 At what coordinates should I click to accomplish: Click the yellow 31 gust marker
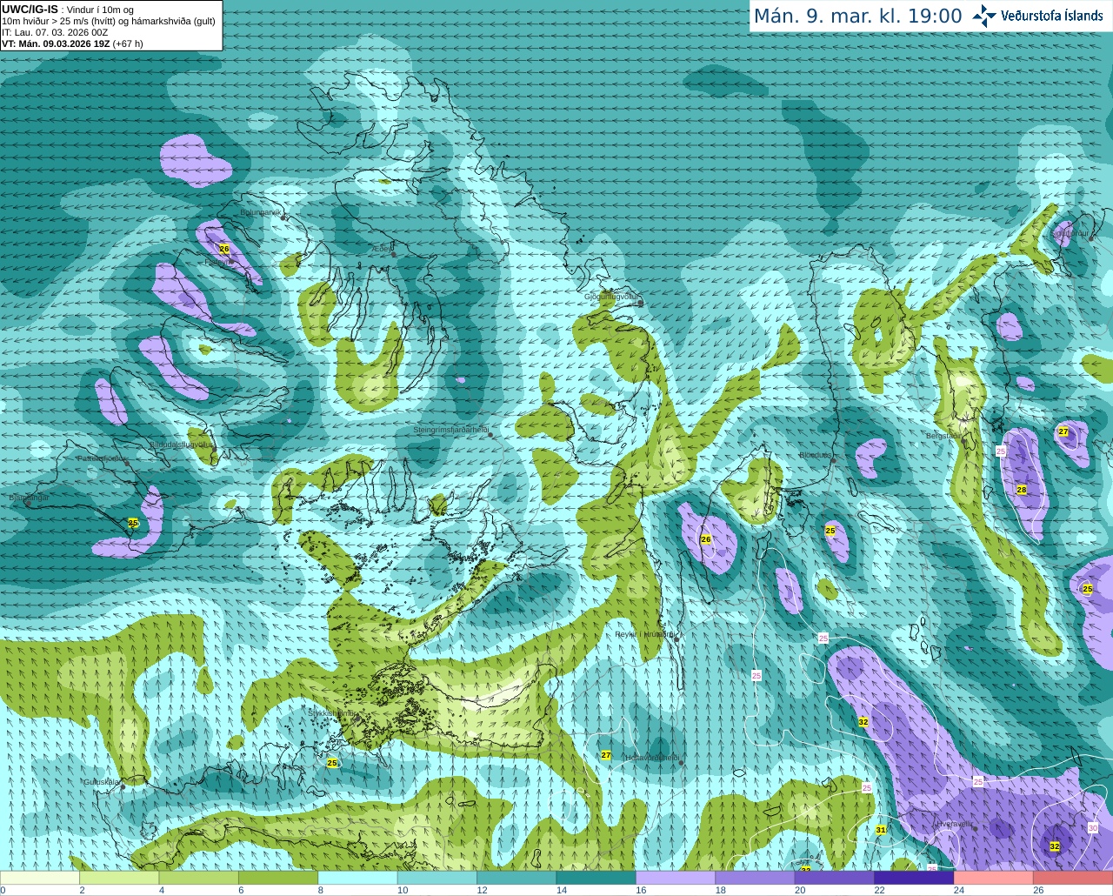(x=881, y=830)
